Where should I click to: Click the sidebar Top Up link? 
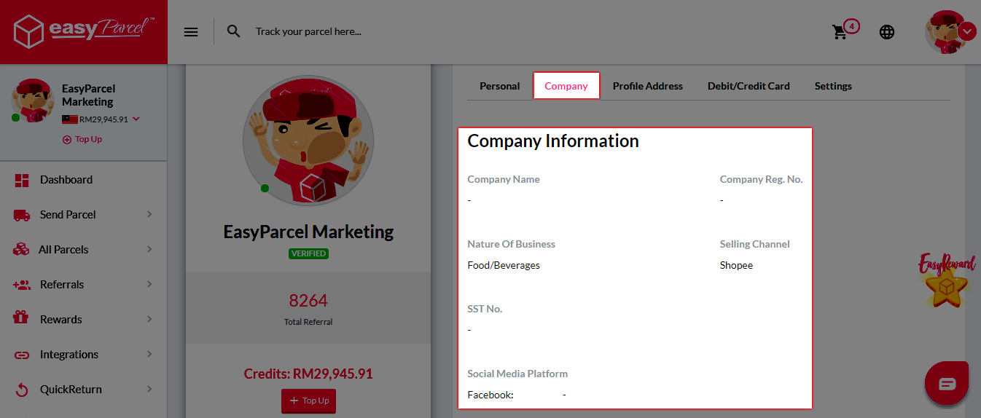[82, 139]
